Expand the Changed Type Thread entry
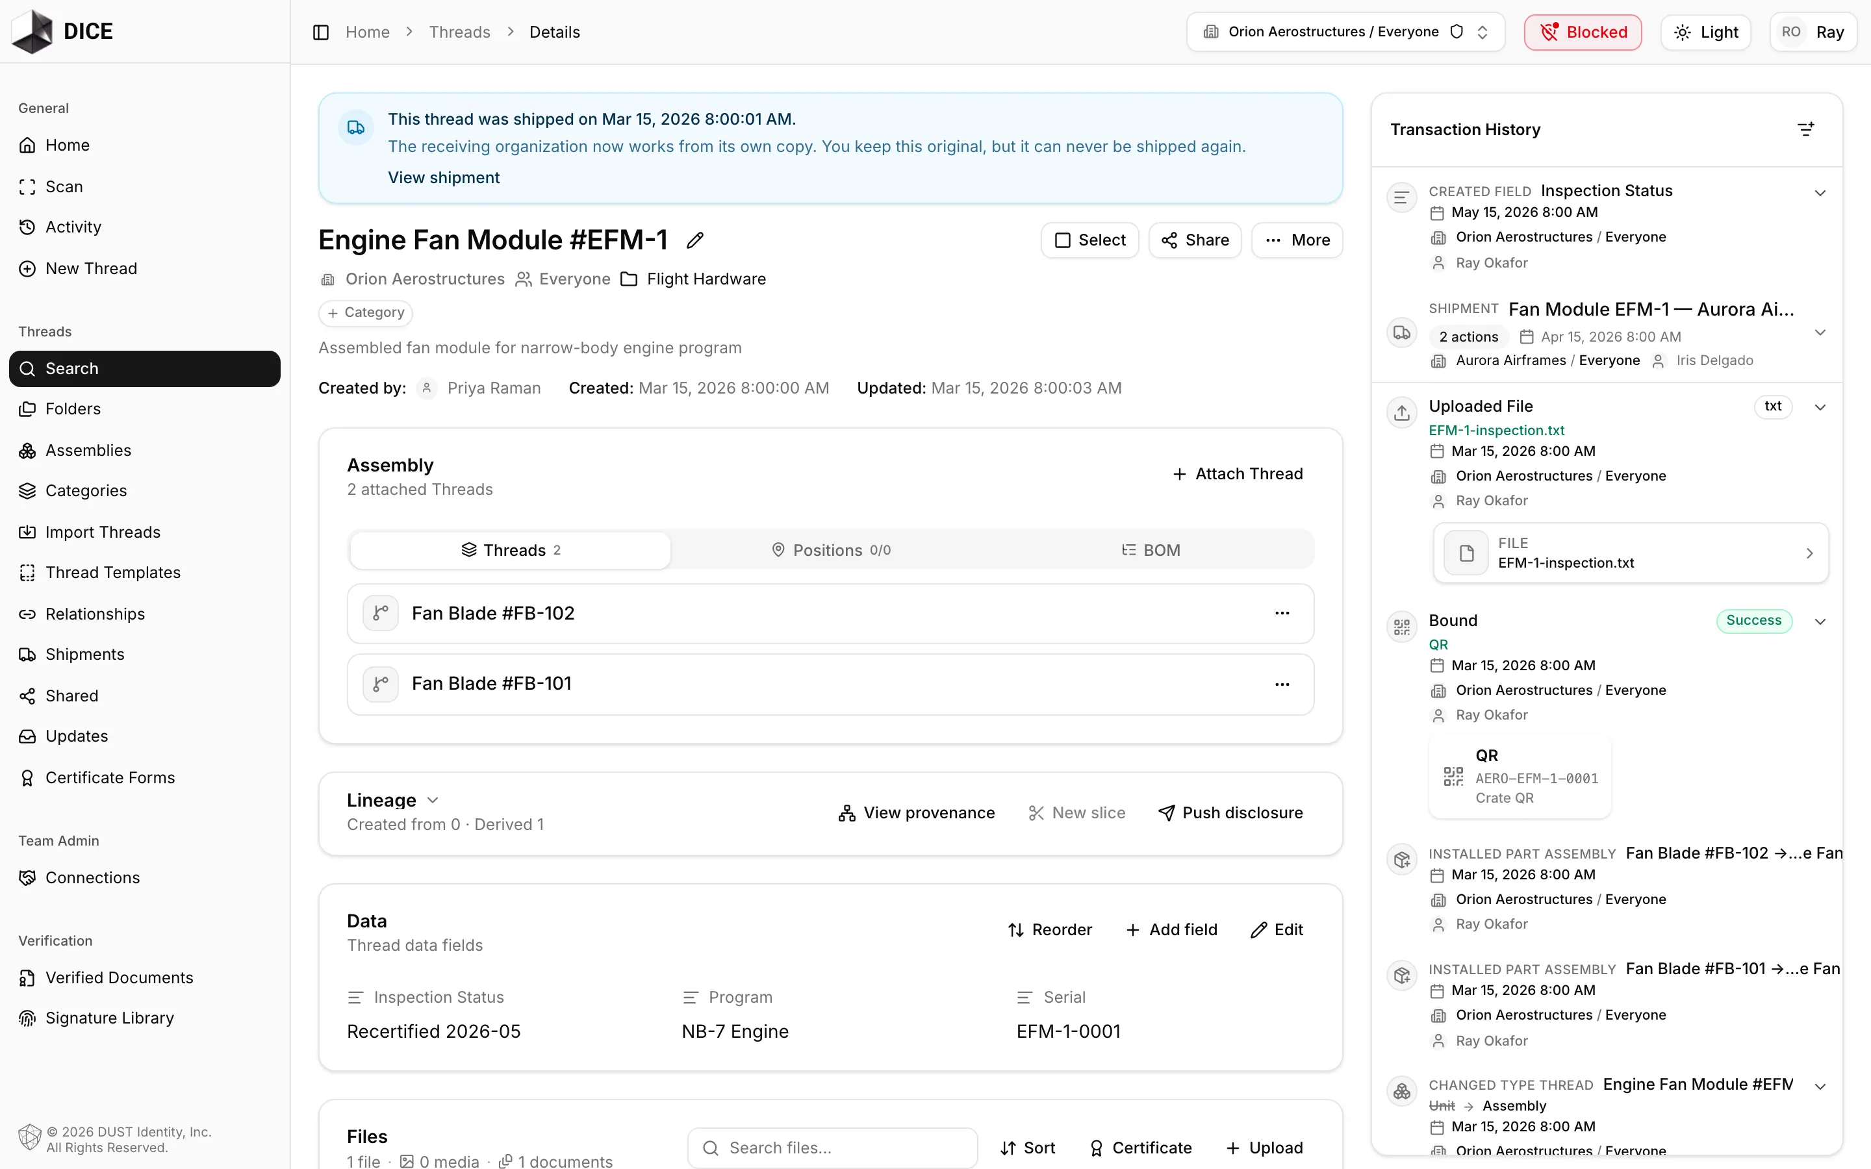The height and width of the screenshot is (1169, 1871). click(1820, 1087)
